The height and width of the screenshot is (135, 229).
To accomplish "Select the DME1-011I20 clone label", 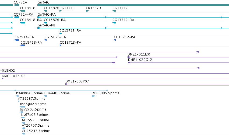I will tap(139, 54).
